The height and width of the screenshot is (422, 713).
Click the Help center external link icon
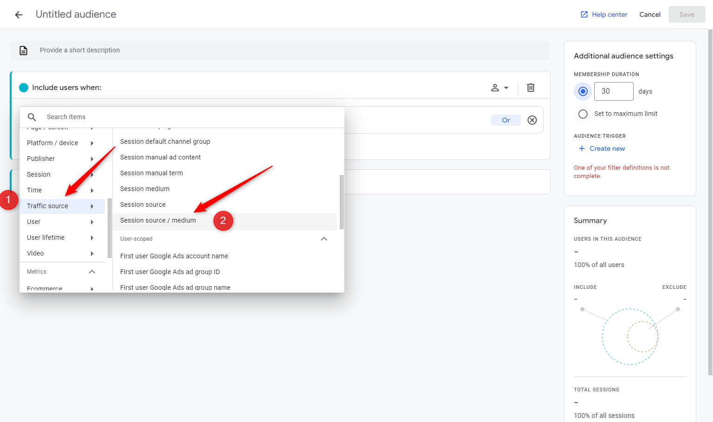coord(584,14)
